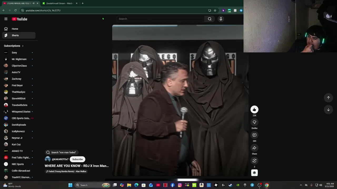Image resolution: width=337 pixels, height=189 pixels.
Task: Open Home in the sidebar
Action: point(19,29)
